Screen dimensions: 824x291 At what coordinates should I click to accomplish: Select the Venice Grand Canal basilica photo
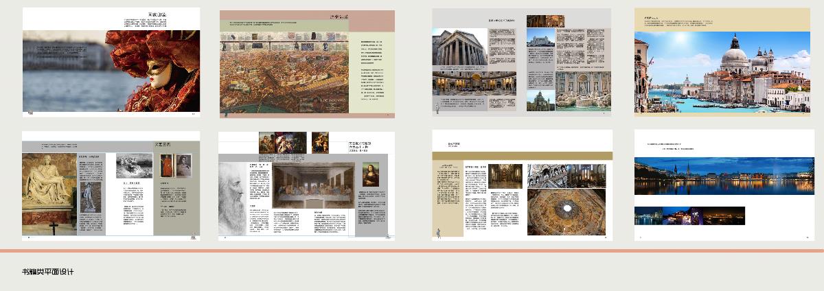722,71
